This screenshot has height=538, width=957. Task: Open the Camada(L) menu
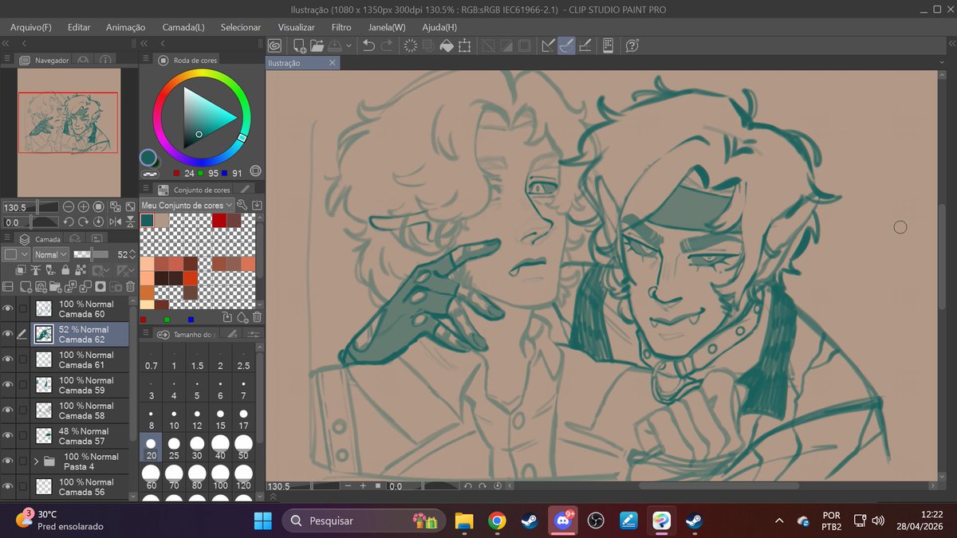click(x=183, y=27)
